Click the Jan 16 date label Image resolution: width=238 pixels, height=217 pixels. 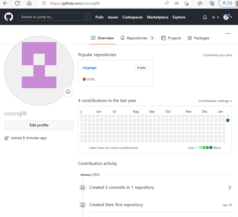click(227, 205)
